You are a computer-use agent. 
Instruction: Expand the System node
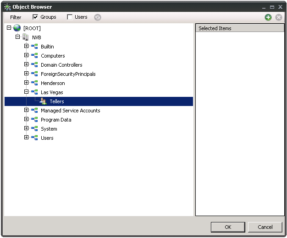coord(26,128)
